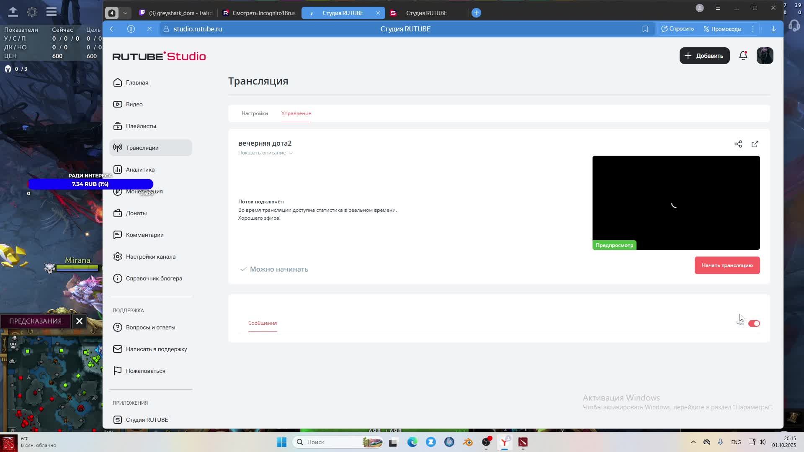
Task: Open the Донаты section
Action: pyautogui.click(x=136, y=213)
